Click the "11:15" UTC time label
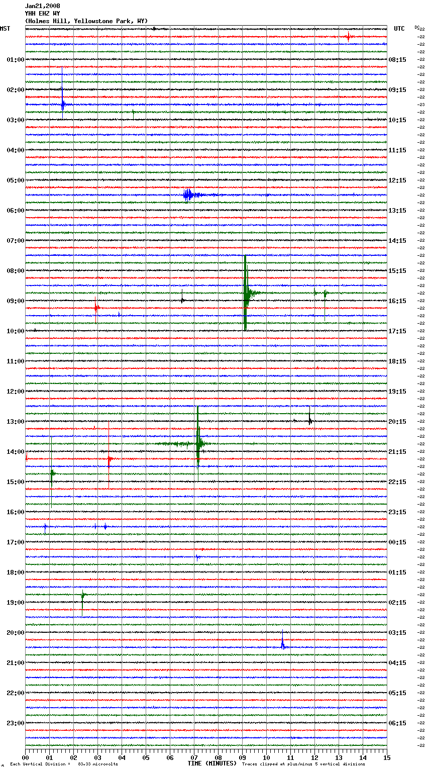Screen dimensions: 427x771 (x=397, y=150)
